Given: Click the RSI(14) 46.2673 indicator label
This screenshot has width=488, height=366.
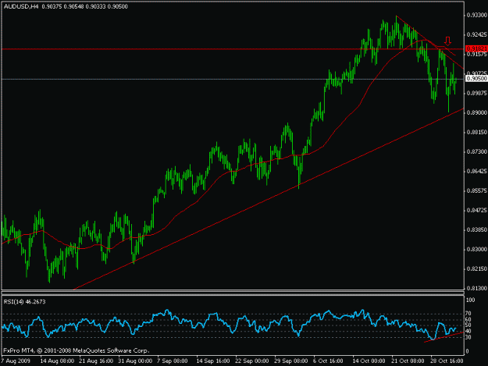Looking at the screenshot, I should click(x=24, y=302).
